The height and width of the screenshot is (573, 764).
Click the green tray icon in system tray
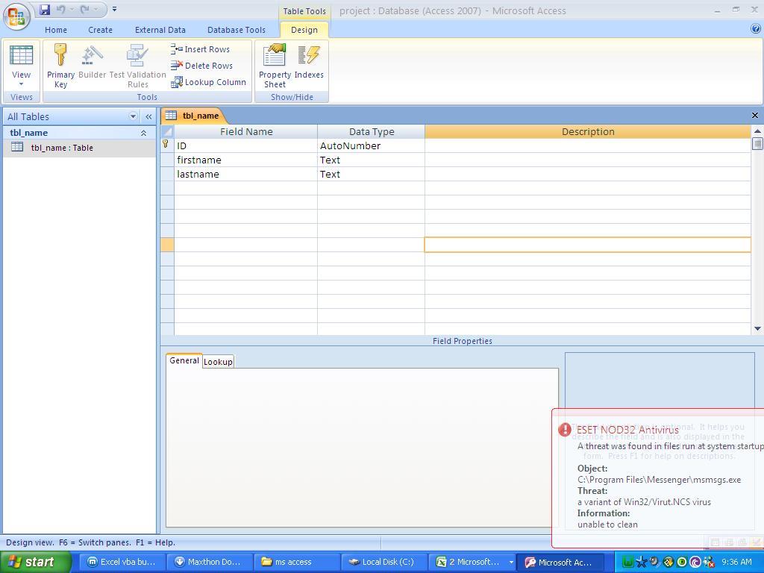pyautogui.click(x=628, y=562)
